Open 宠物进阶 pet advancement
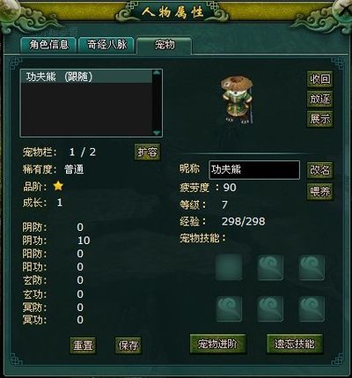This screenshot has width=352, height=378. click(x=218, y=344)
